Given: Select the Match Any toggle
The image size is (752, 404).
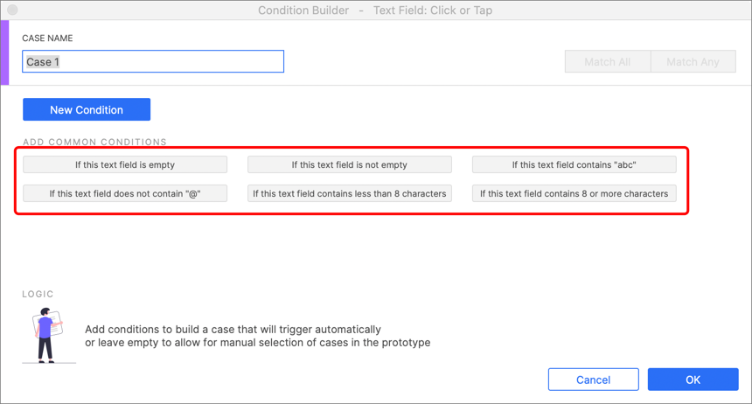Looking at the screenshot, I should [693, 61].
